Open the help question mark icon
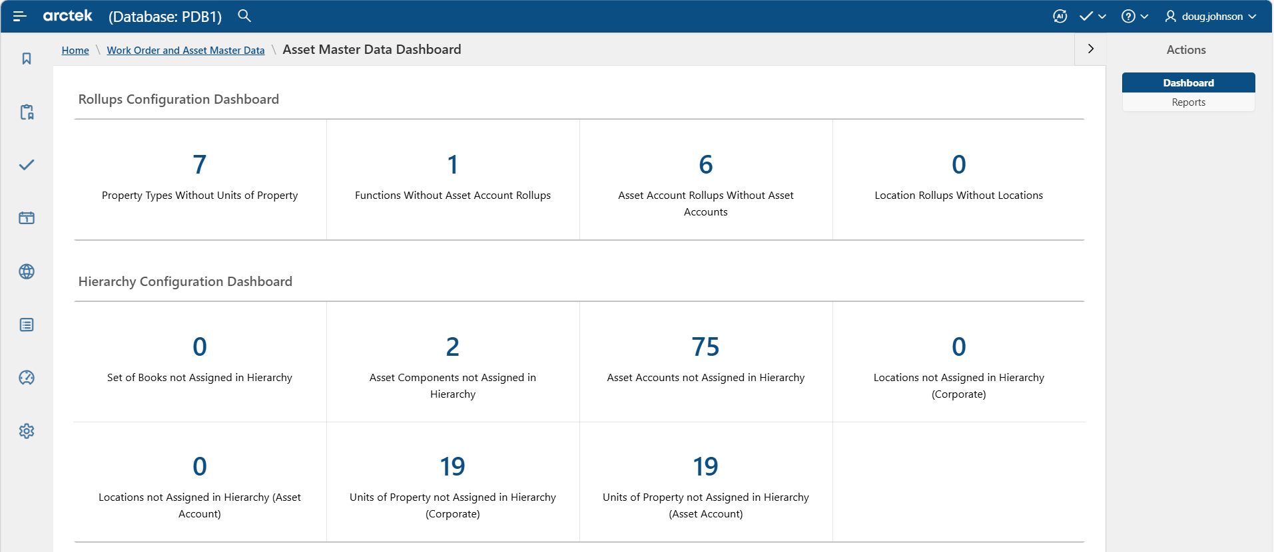Screen dimensions: 1274x552 (1128, 16)
